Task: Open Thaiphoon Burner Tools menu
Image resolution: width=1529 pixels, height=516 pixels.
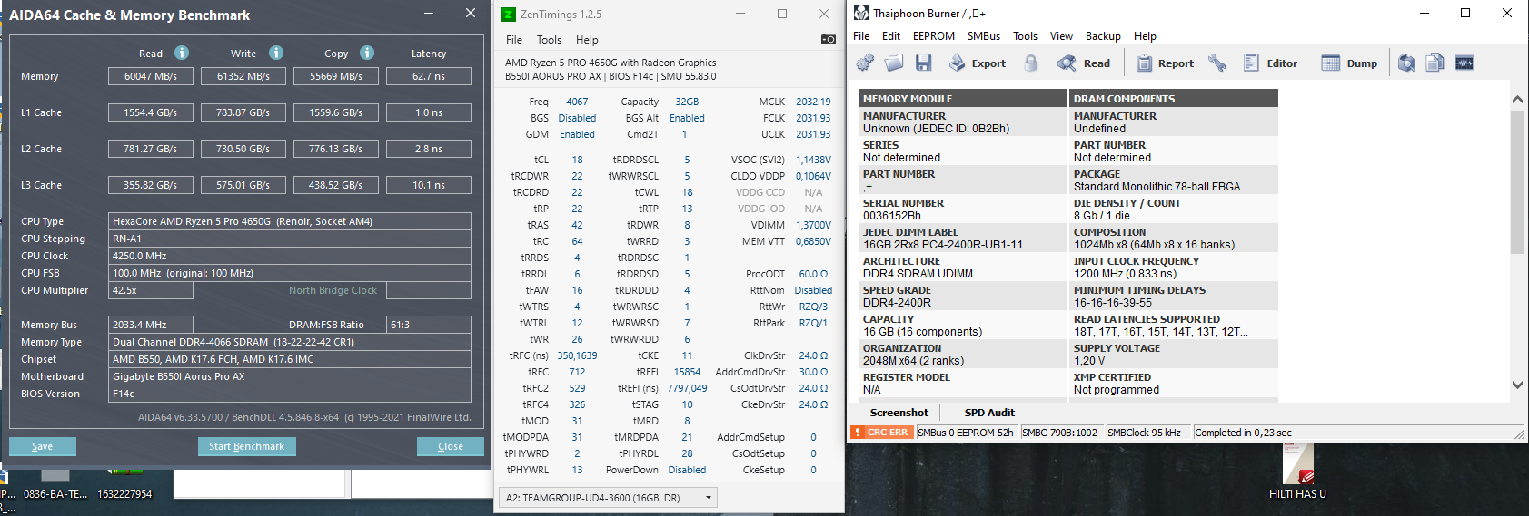Action: click(1026, 36)
